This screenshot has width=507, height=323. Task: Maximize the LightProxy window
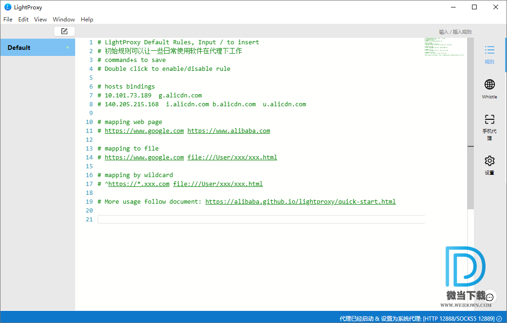tap(474, 7)
